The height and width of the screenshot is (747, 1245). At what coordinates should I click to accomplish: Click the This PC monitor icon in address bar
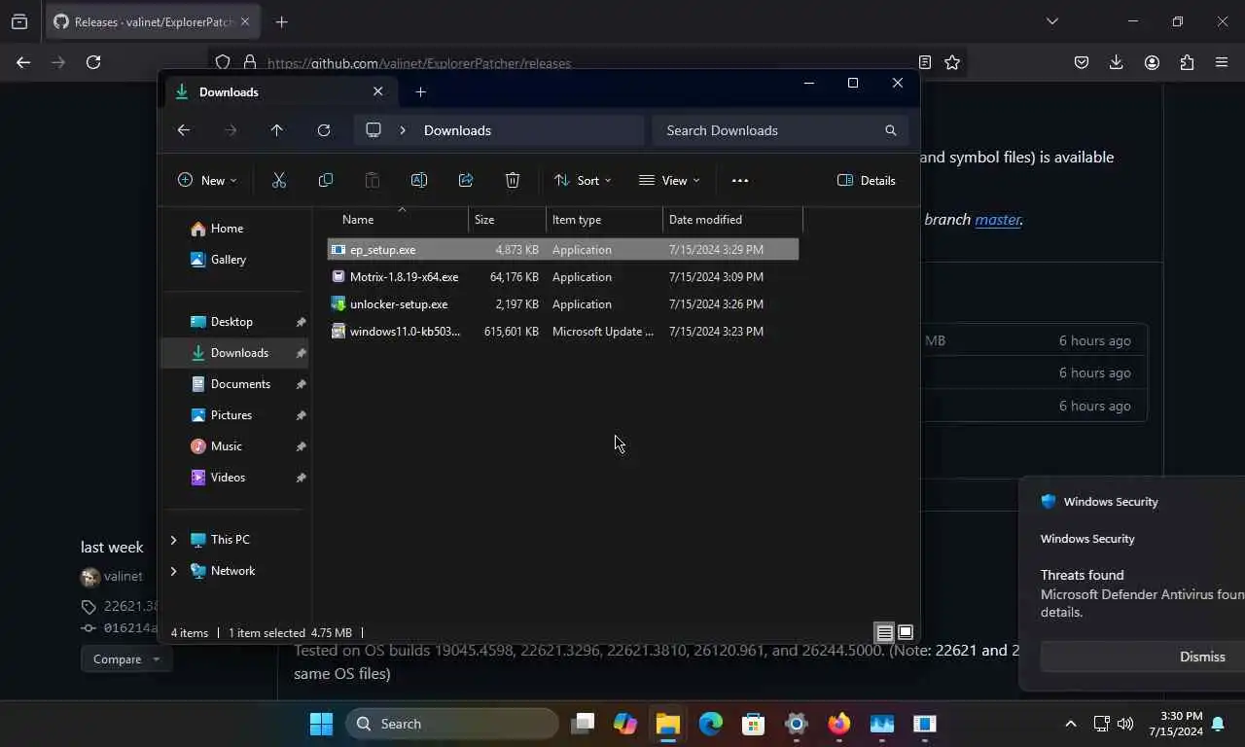(x=373, y=130)
